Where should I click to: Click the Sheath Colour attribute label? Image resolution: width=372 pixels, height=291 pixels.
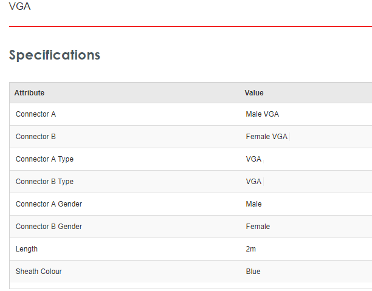tap(39, 272)
